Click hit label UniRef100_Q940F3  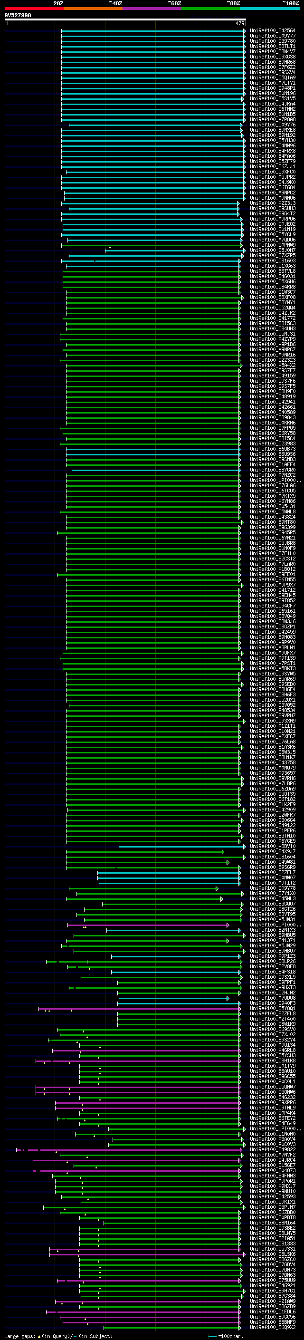click(x=272, y=1003)
